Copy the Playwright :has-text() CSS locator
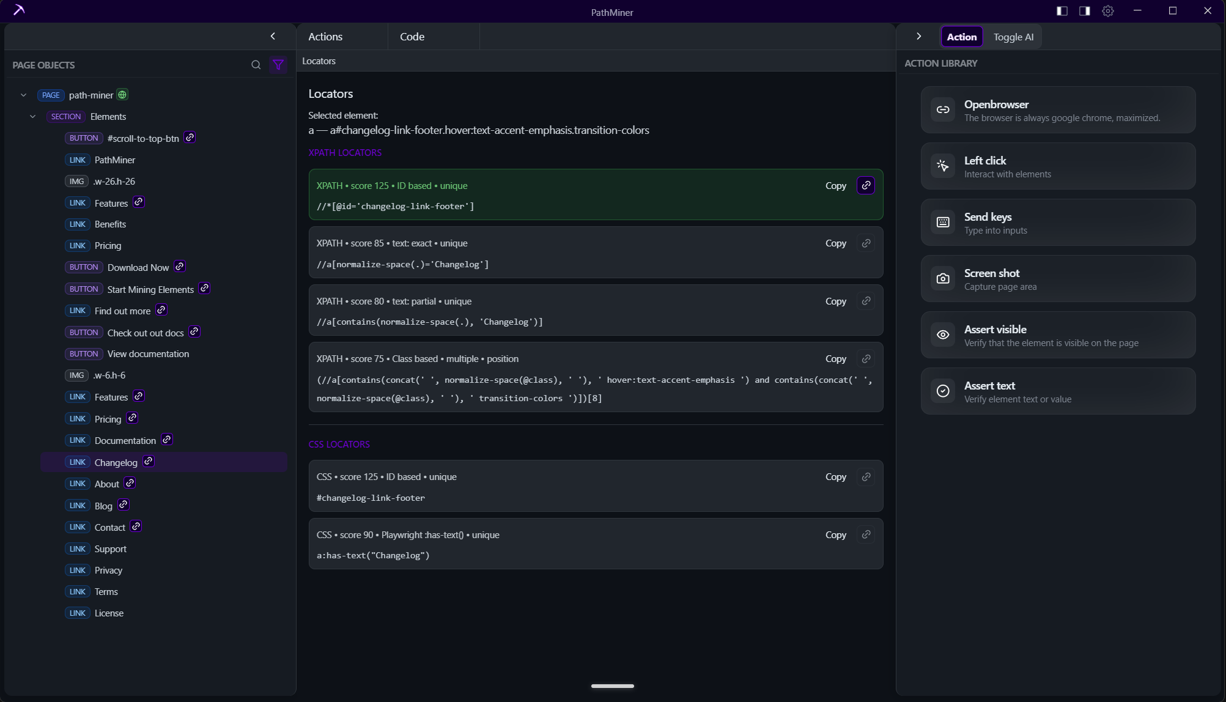The height and width of the screenshot is (702, 1226). click(x=835, y=535)
